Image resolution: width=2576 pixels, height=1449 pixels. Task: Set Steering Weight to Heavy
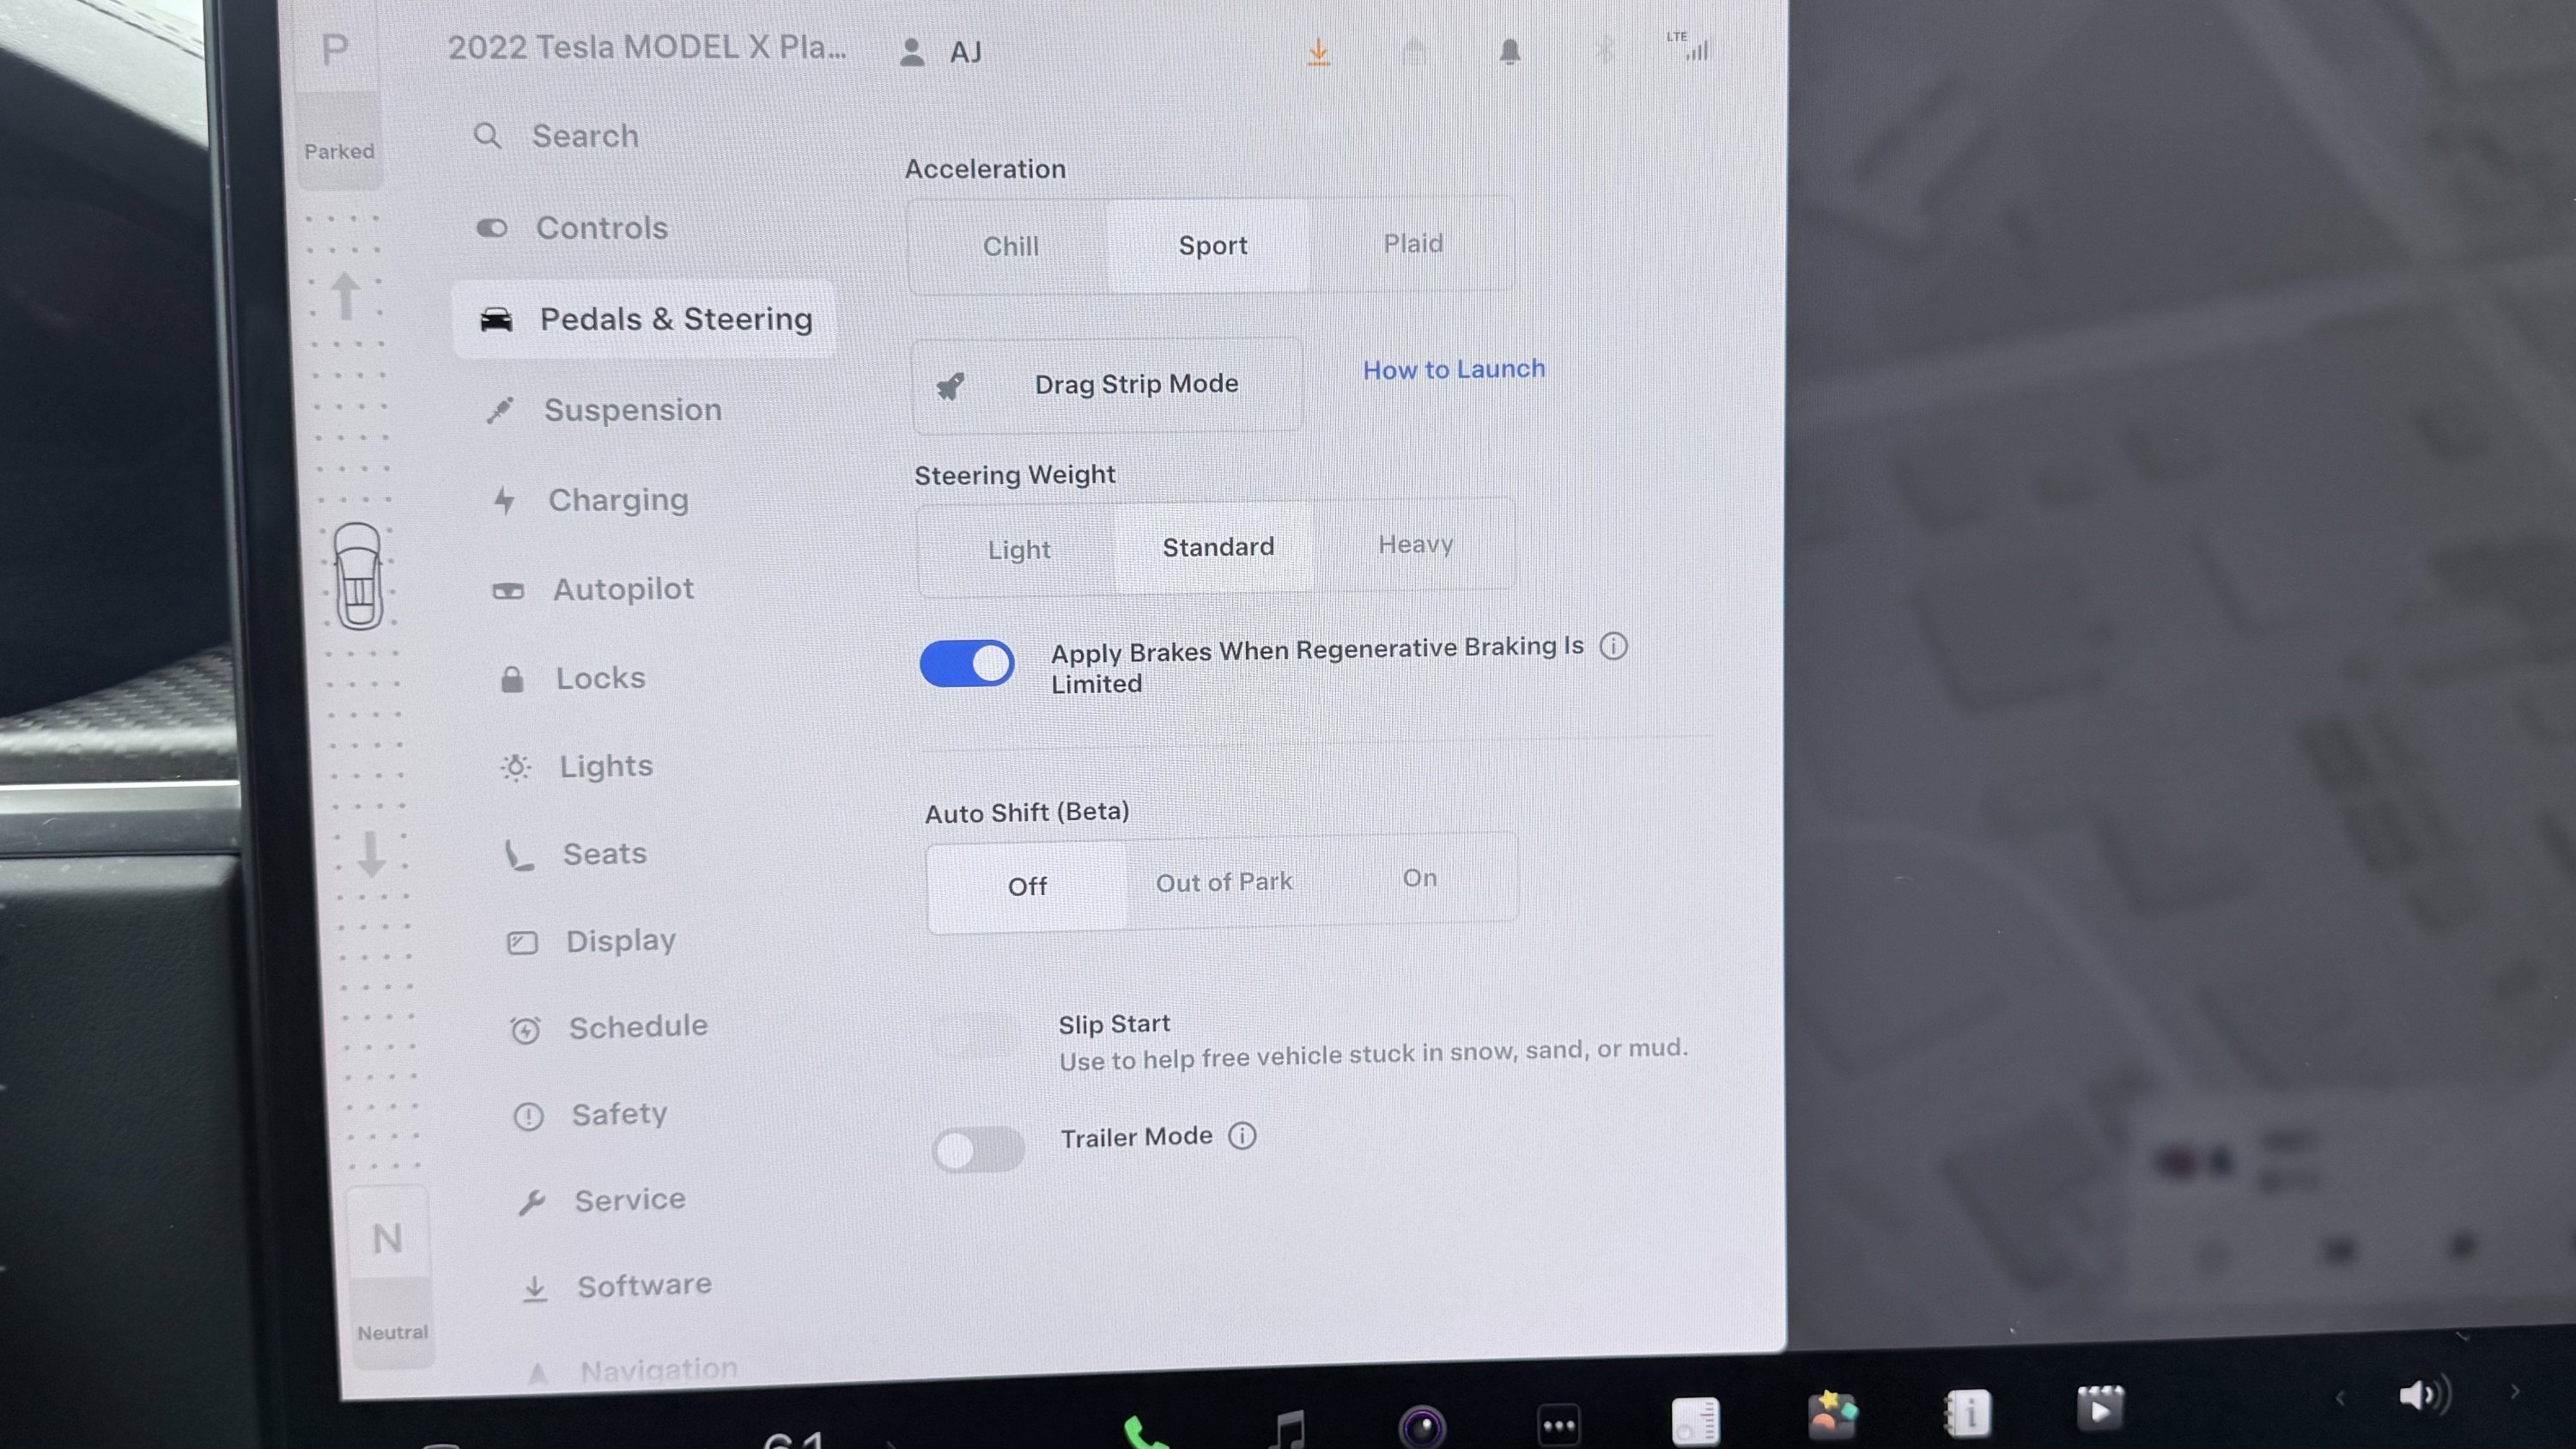pyautogui.click(x=1416, y=544)
